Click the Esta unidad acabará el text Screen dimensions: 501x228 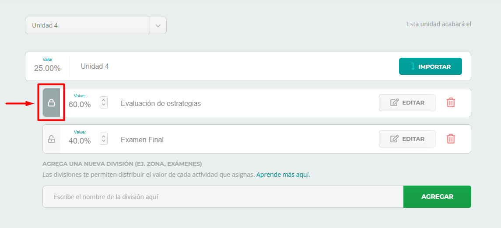439,24
